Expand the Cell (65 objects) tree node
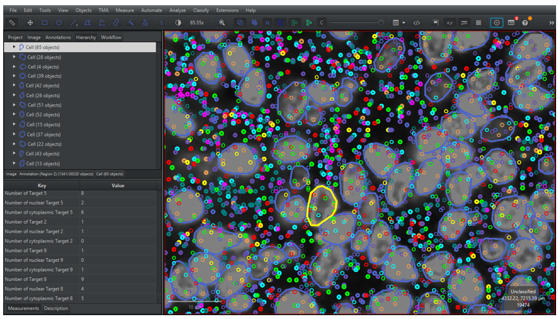The image size is (558, 319). pyautogui.click(x=14, y=47)
